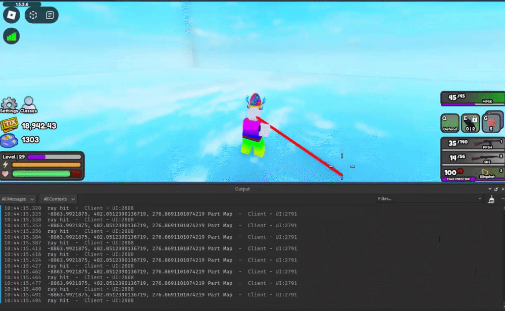Click the green signal bars icon
This screenshot has width=505, height=311.
(x=11, y=36)
